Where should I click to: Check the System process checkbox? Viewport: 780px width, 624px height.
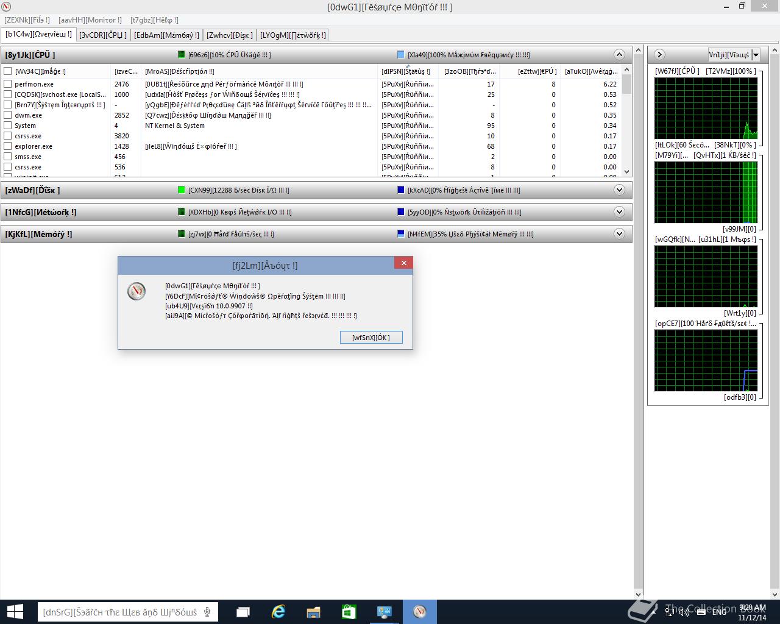8,126
